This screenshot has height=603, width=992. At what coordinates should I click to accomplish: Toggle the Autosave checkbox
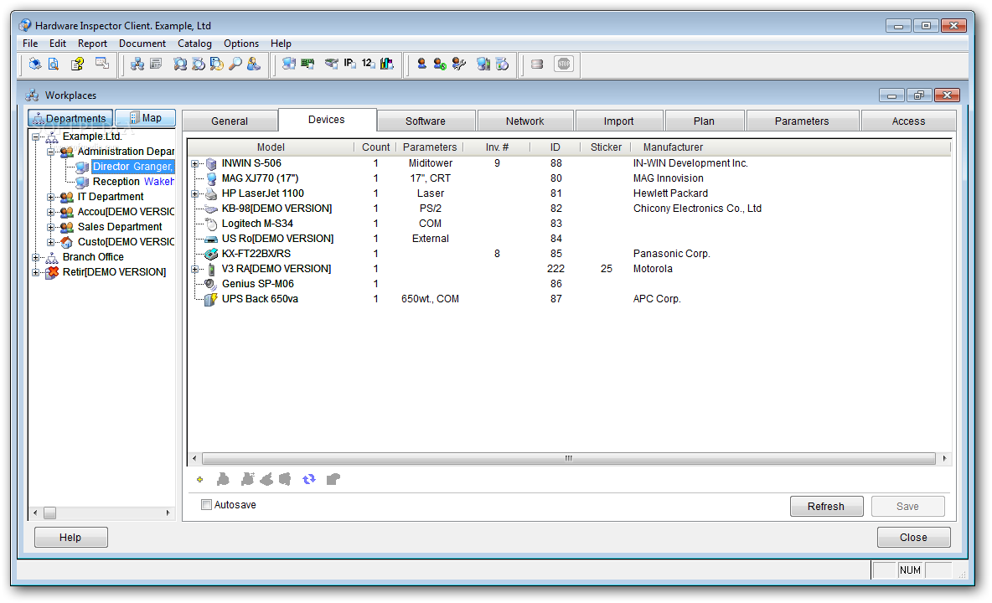[x=206, y=504]
